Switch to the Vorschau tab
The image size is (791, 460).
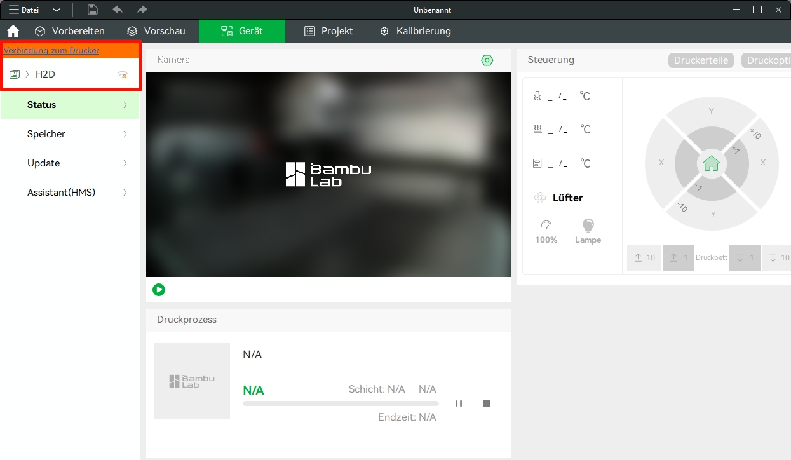(x=156, y=30)
